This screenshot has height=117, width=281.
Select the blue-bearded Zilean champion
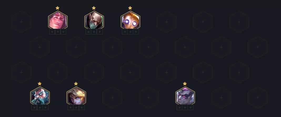(x=40, y=96)
